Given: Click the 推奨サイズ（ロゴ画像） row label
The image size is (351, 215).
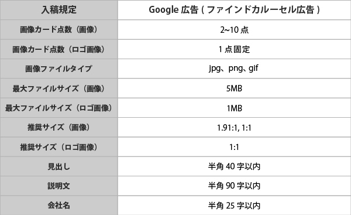Looking at the screenshot, I should click(59, 147).
